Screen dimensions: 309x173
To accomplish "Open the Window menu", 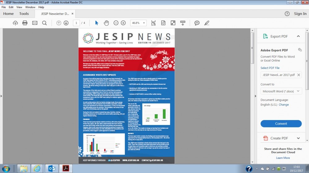I will [30, 7].
